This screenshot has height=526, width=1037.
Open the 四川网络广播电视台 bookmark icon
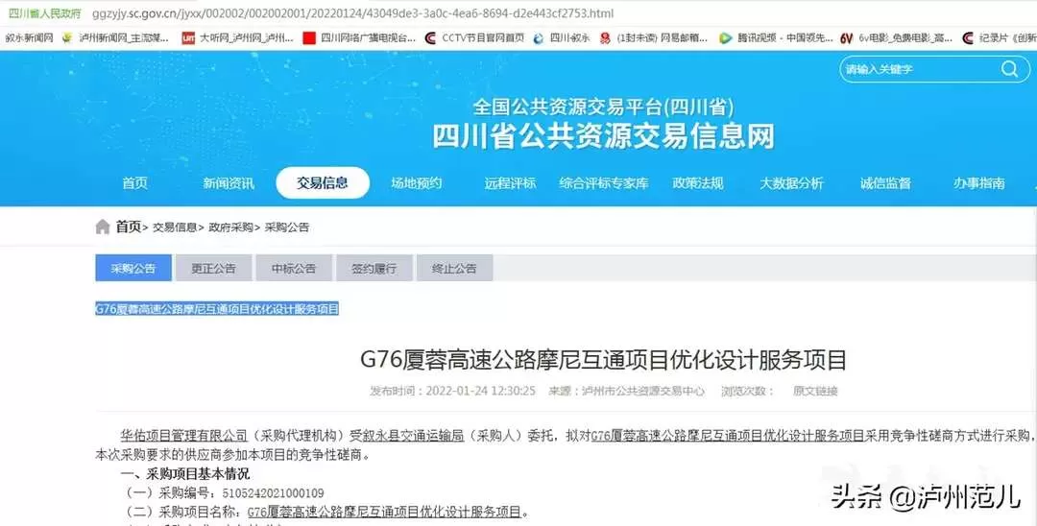pos(309,38)
